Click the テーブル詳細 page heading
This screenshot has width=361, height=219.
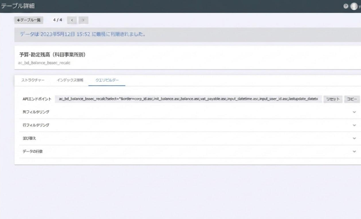(x=18, y=6)
